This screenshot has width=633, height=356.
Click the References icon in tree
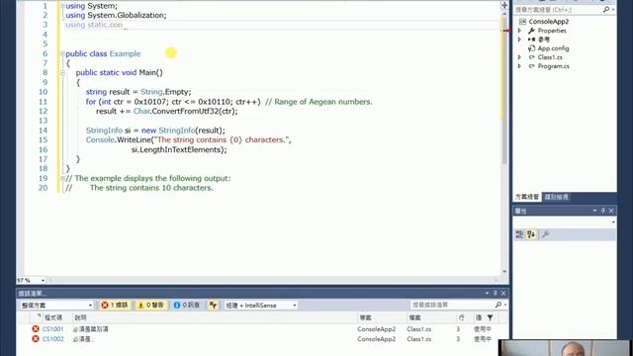(532, 40)
